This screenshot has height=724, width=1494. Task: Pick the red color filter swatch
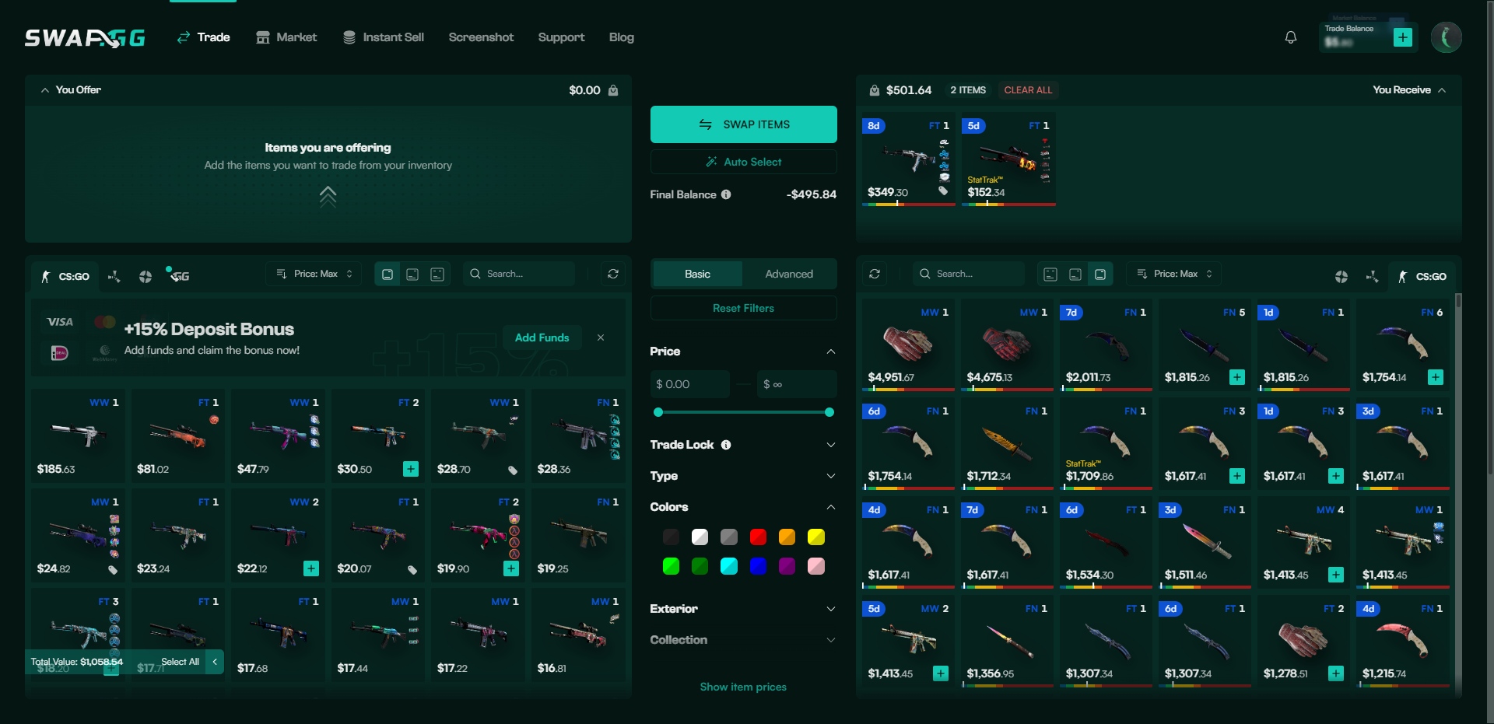(x=758, y=537)
